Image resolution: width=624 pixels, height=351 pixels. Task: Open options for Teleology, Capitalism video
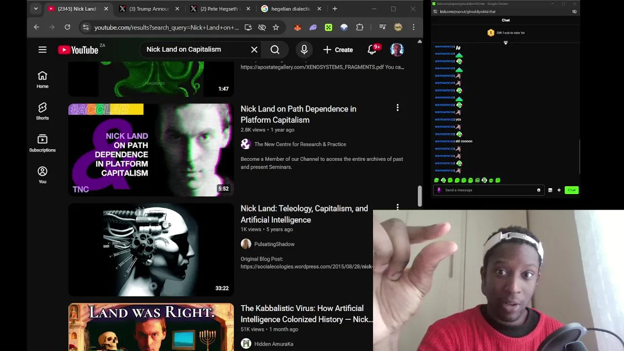click(397, 207)
